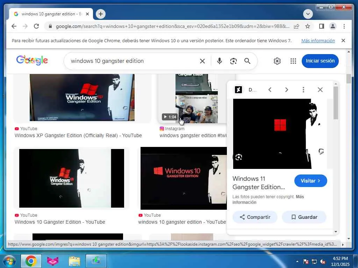This screenshot has height=268, width=358.
Task: Open the Windows 10 Gangster Edition - YouTube title
Action: point(60,222)
